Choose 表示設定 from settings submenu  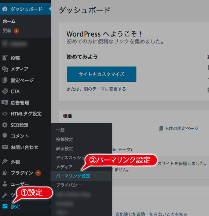click(x=65, y=148)
